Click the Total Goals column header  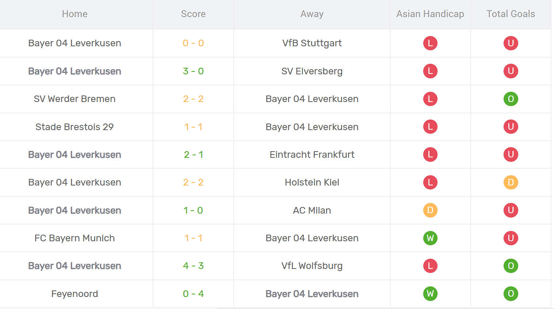coord(511,14)
